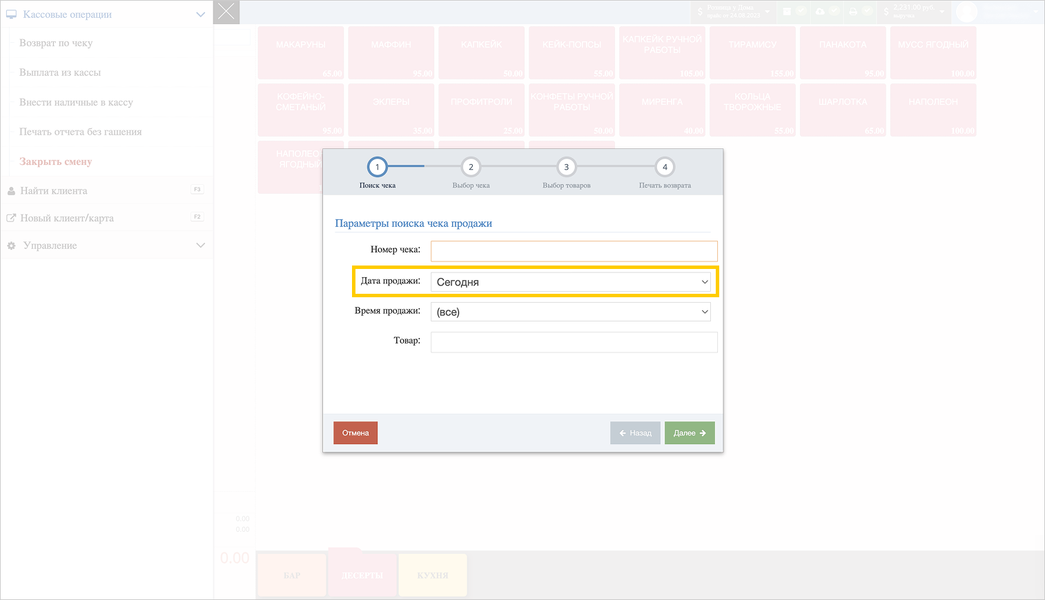Close the side menu with the X icon
The height and width of the screenshot is (600, 1045).
point(226,12)
